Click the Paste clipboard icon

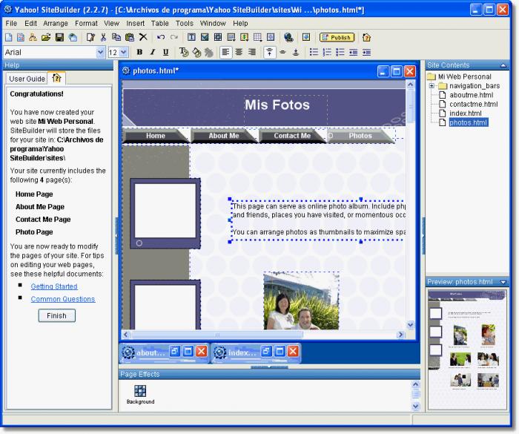point(130,37)
